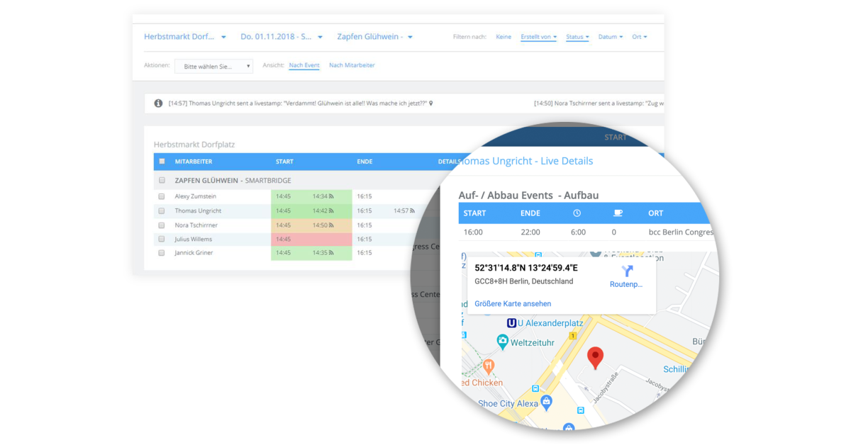The image size is (851, 445).
Task: Click the coffee cup break icon
Action: [x=618, y=213]
